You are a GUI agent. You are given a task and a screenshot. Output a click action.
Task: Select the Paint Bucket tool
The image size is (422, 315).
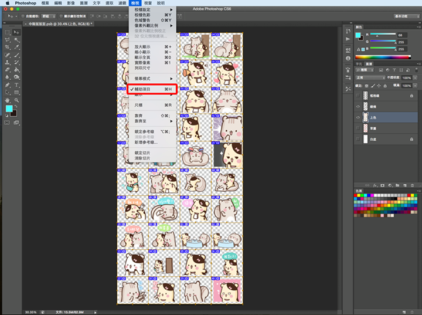[x=16, y=70]
